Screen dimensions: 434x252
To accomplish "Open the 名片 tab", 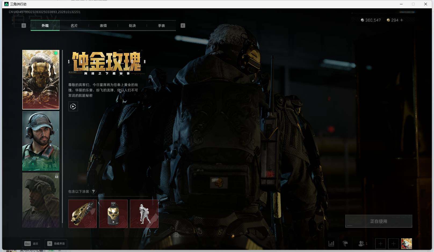I will click(74, 25).
